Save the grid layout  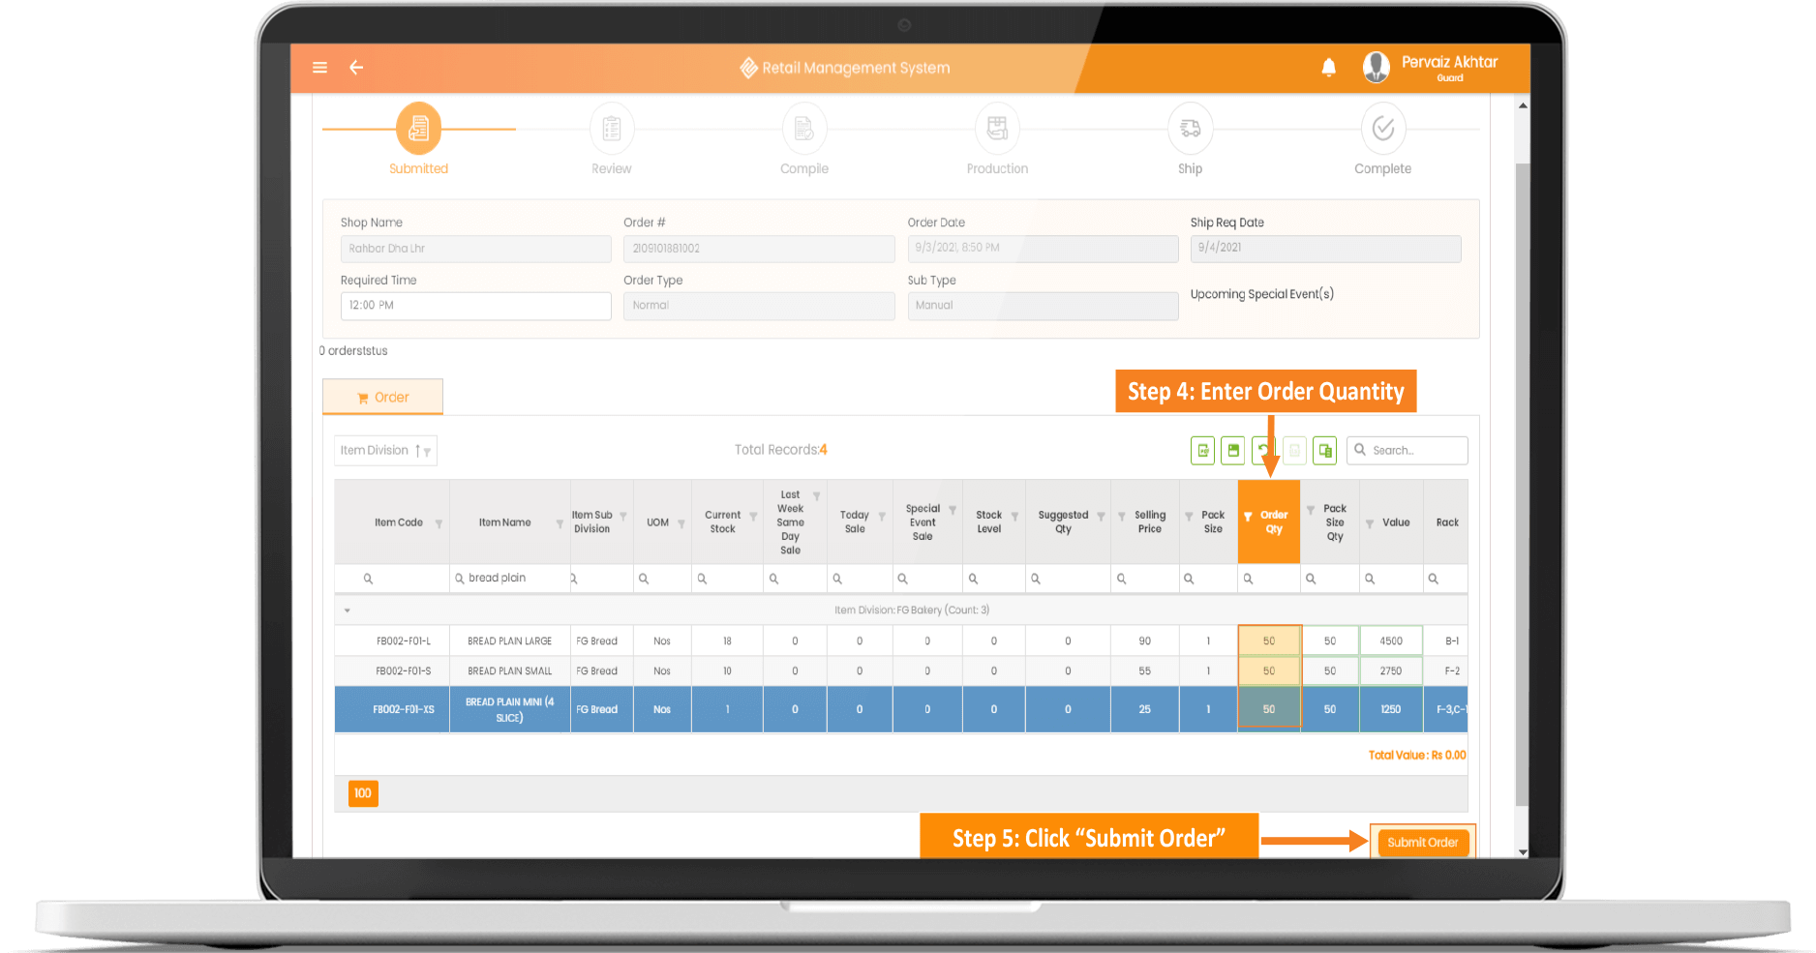click(x=1233, y=450)
